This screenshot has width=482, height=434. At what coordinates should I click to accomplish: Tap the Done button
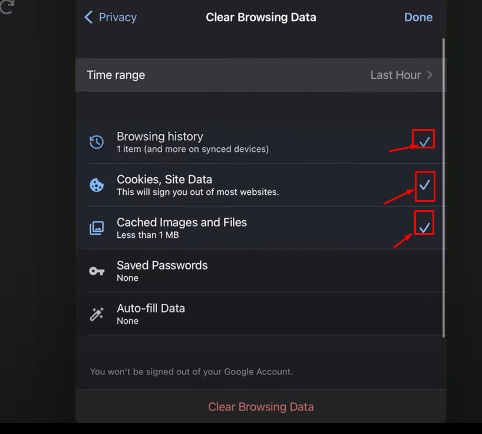pos(418,17)
